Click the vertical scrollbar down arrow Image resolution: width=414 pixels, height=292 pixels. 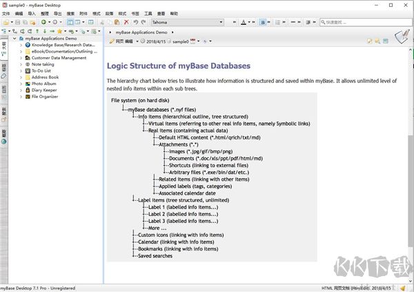point(411,281)
